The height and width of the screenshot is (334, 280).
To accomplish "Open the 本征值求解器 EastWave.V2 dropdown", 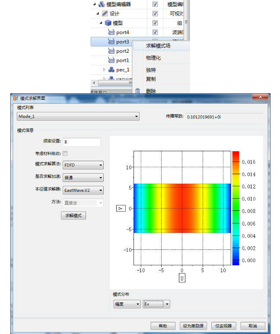I will [x=83, y=190].
